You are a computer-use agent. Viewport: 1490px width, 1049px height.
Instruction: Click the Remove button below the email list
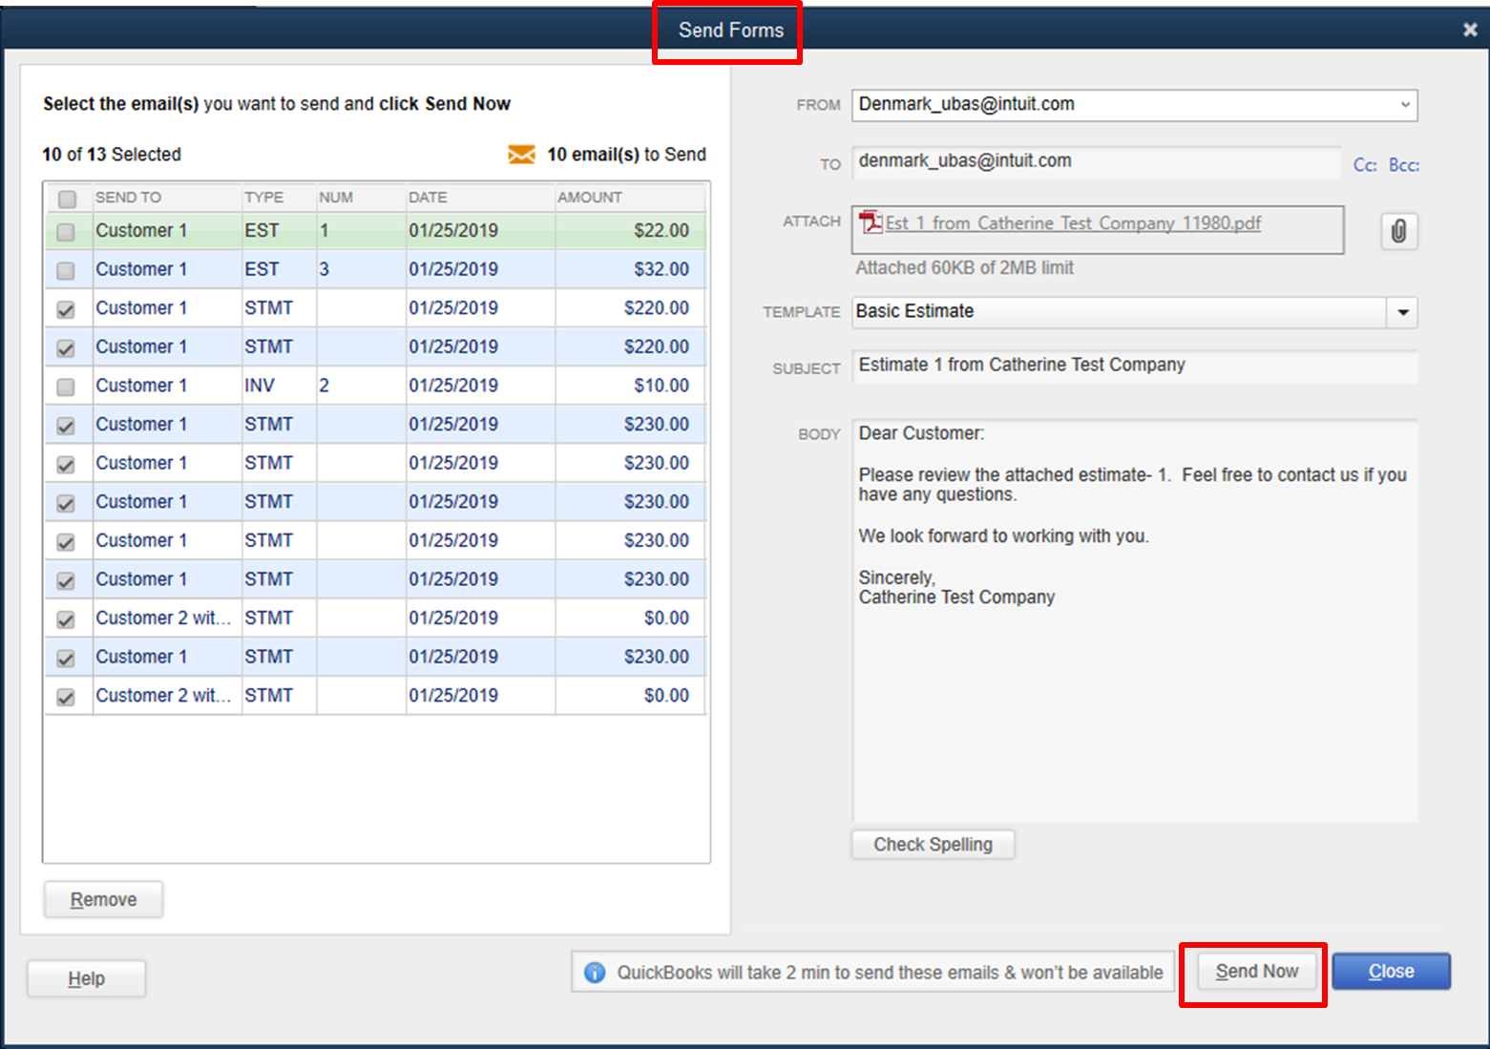coord(102,898)
